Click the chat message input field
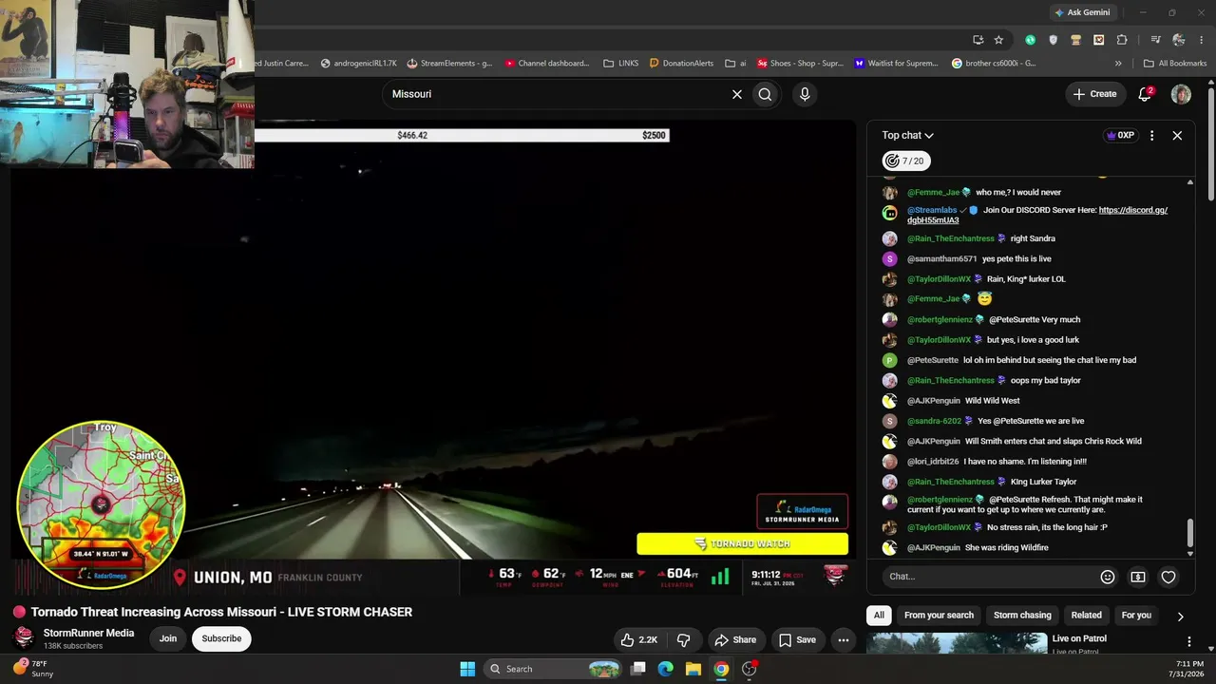Screen dimensions: 1216x684 pos(988,577)
